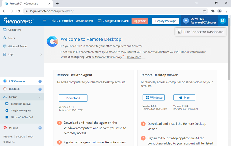Download the Remote Desktop Agent
Viewport: 231px width, 146px height.
73,98
